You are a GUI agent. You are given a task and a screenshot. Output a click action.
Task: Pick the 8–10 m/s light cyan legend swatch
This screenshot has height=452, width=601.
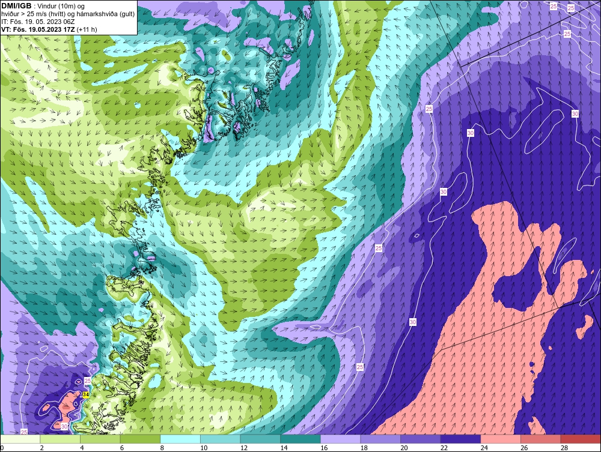[x=180, y=439]
